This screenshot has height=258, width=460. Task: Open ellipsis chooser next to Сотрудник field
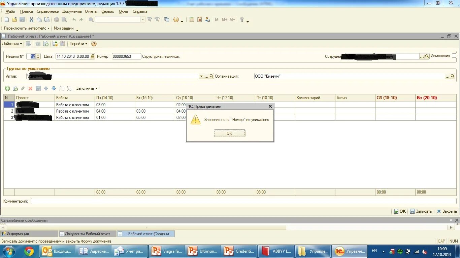click(x=422, y=56)
